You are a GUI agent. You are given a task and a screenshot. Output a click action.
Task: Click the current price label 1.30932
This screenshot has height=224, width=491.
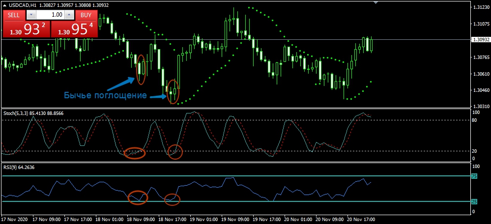pos(480,39)
